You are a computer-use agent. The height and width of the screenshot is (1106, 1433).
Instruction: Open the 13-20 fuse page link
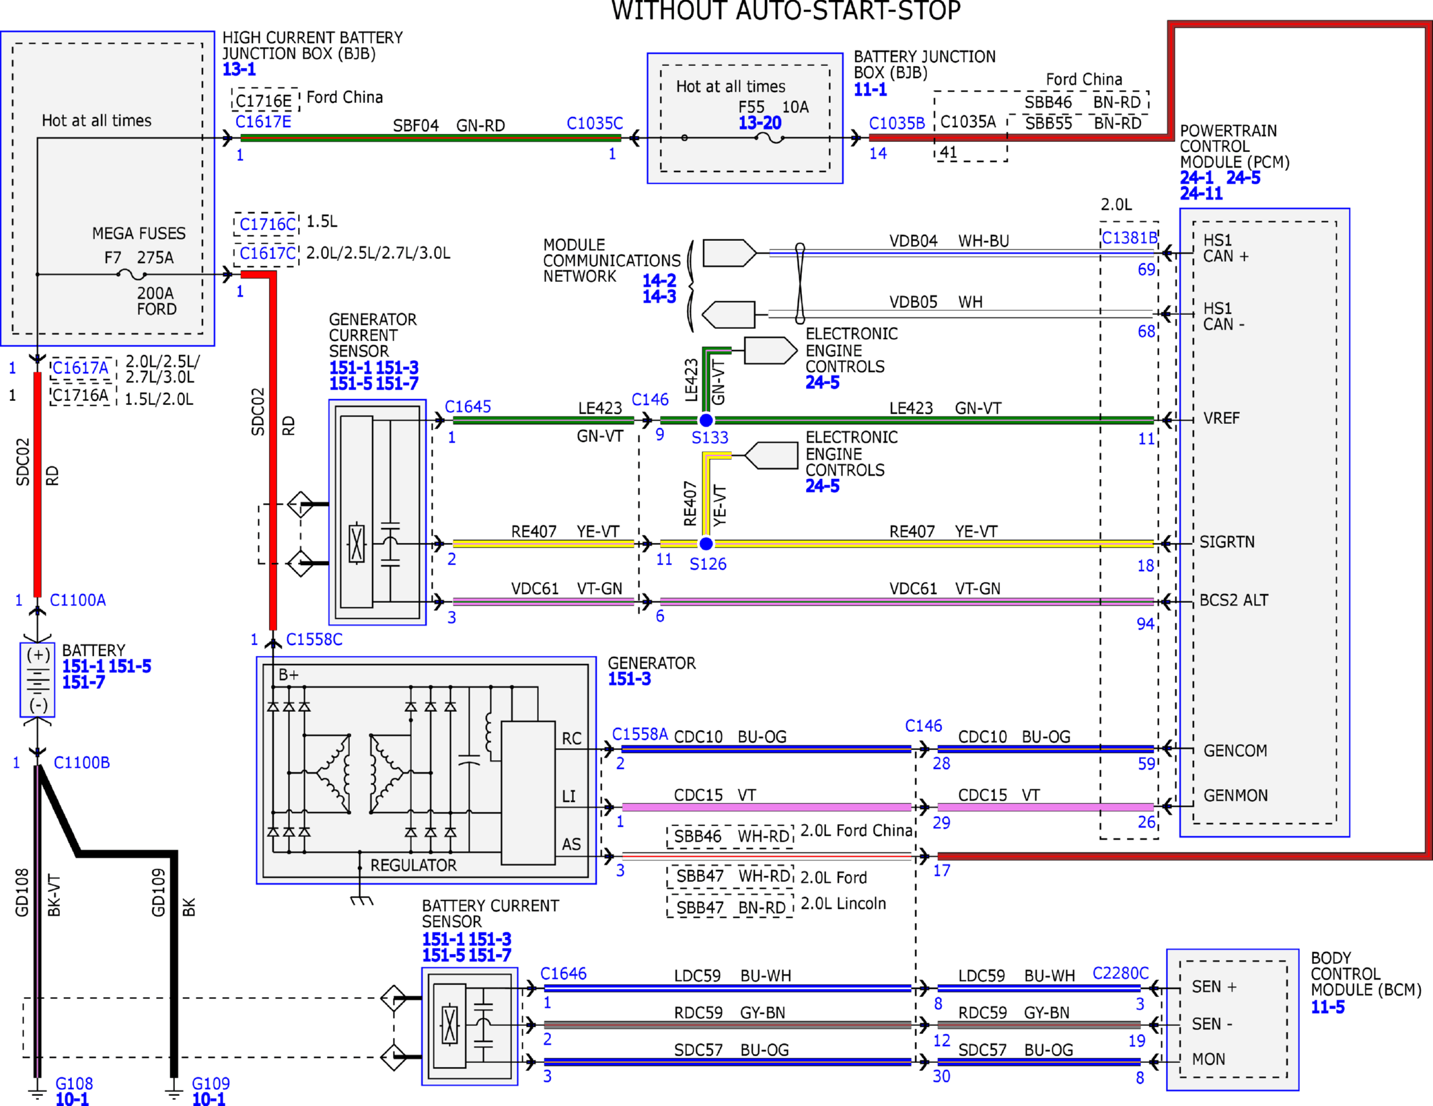coord(760,123)
